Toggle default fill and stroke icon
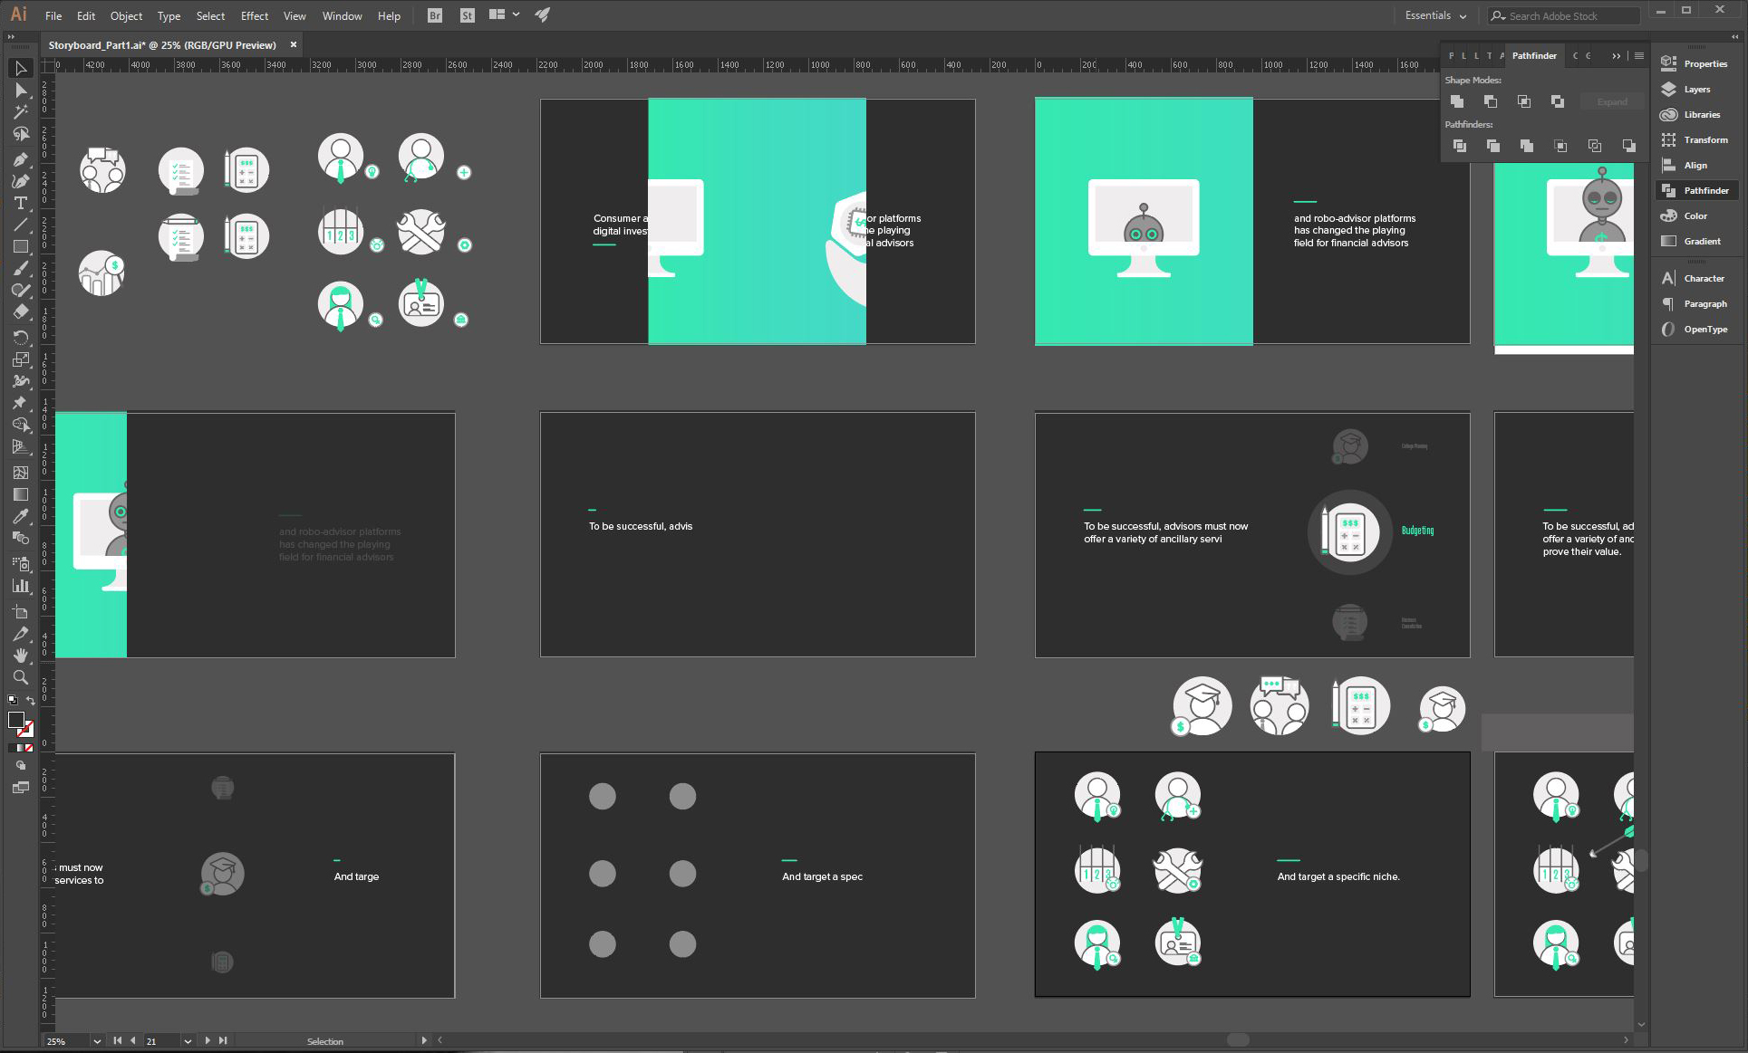Viewport: 1748px width, 1053px height. click(13, 701)
